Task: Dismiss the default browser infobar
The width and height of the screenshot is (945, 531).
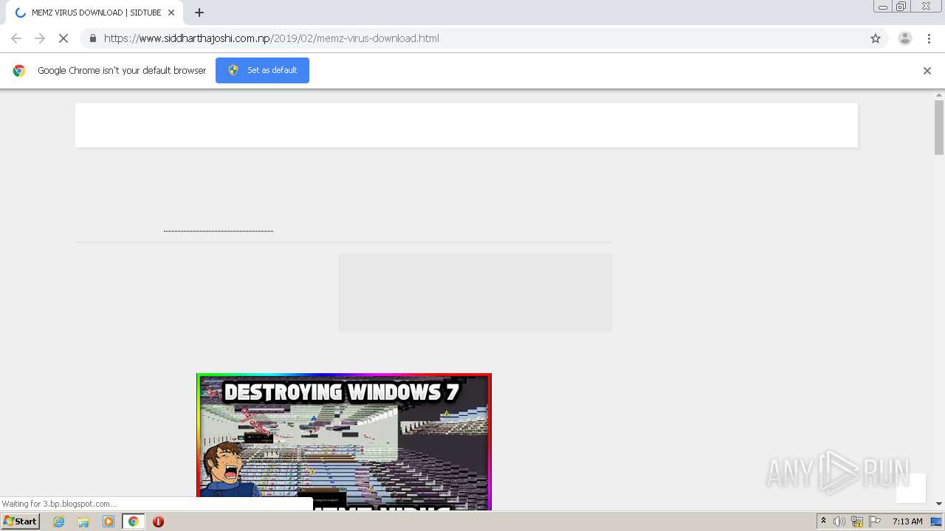Action: (x=927, y=71)
